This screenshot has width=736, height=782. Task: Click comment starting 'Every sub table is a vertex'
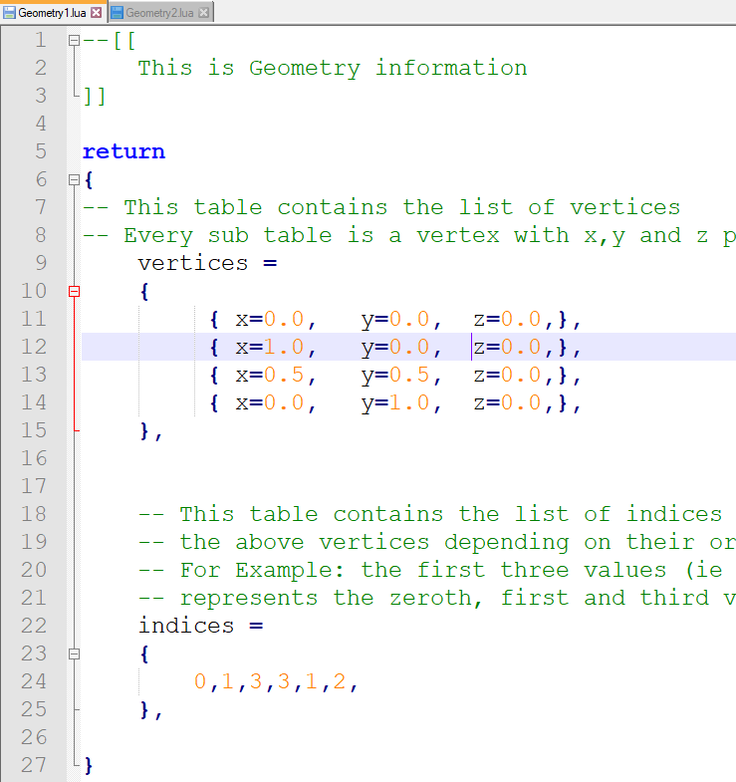(x=429, y=236)
